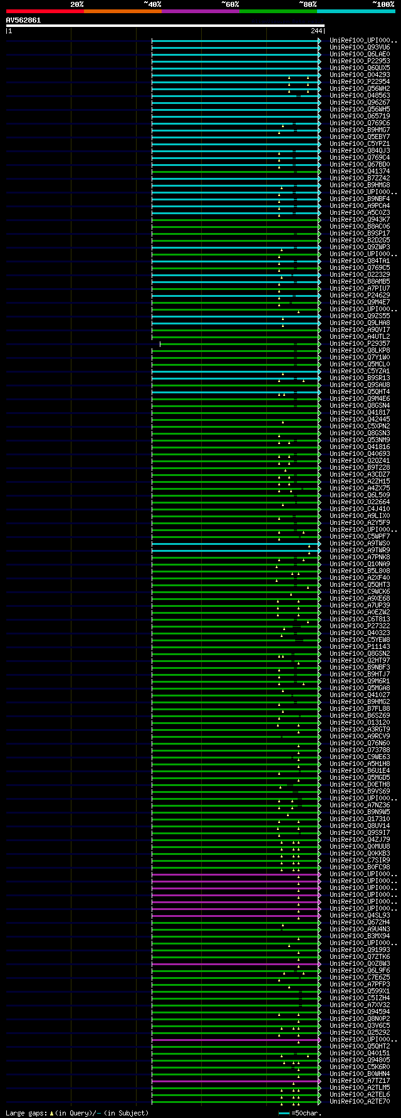
Task: Click the UniRef100_Q96267 label
Action: [360, 102]
